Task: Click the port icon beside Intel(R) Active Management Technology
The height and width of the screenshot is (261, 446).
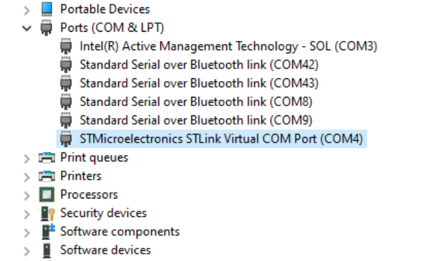Action: tap(66, 46)
